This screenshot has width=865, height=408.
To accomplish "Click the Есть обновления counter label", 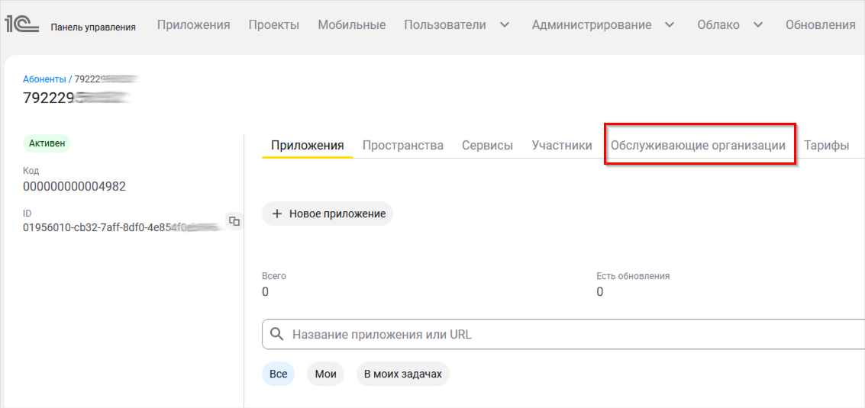I will point(634,275).
